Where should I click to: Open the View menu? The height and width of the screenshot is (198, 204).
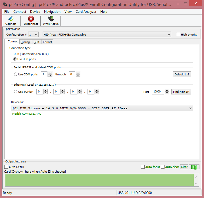pos(68,12)
